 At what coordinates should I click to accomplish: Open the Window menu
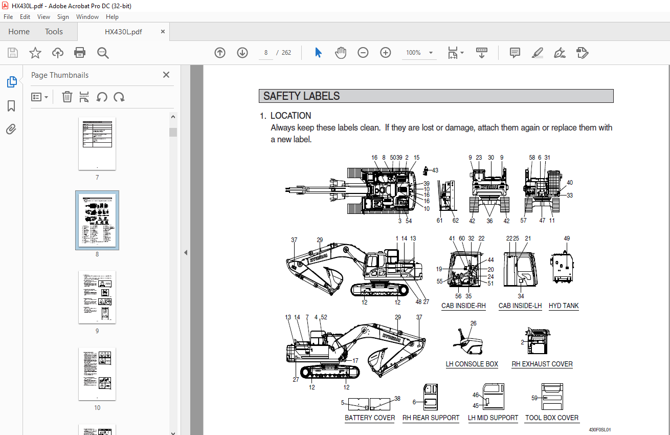[x=87, y=17]
